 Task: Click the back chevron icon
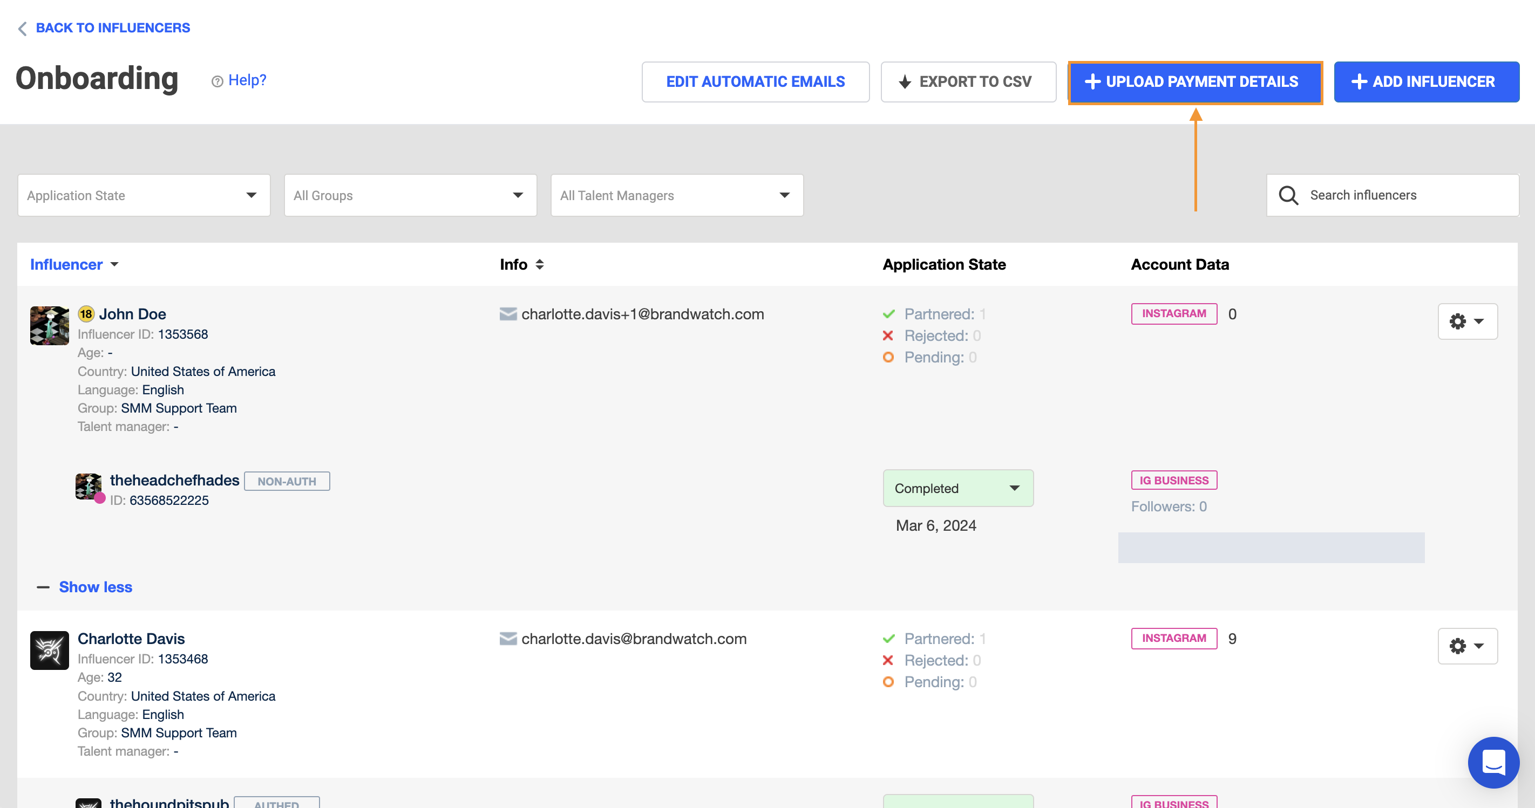pyautogui.click(x=22, y=29)
